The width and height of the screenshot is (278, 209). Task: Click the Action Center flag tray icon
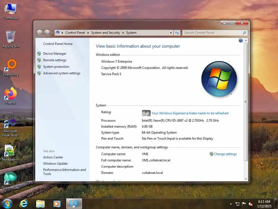click(244, 204)
